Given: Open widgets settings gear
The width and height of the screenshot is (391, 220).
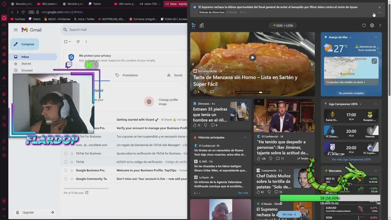Looking at the screenshot, I should coord(372,26).
